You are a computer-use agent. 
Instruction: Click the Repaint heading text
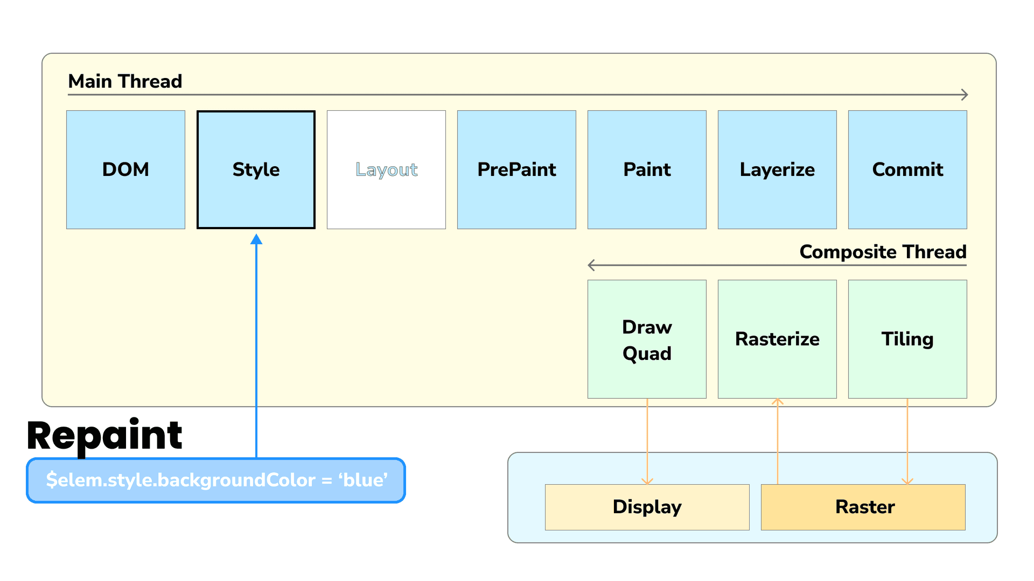tap(105, 435)
